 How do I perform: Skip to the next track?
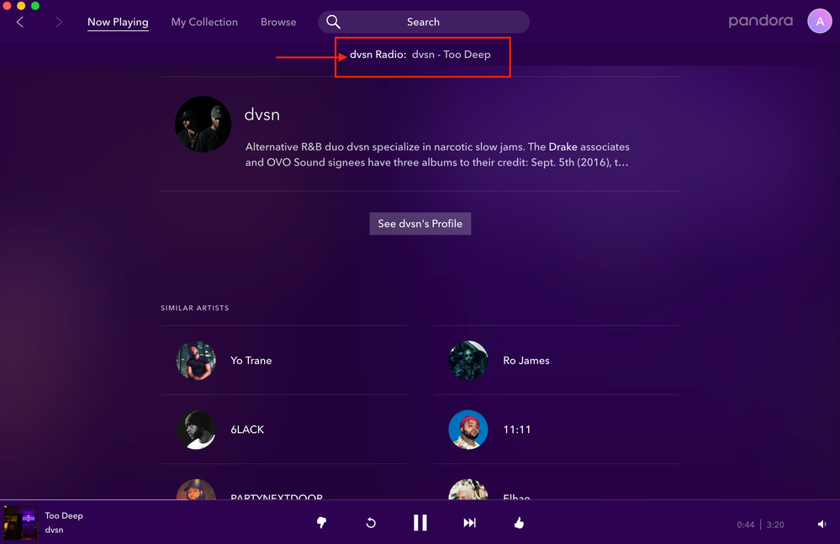[469, 523]
